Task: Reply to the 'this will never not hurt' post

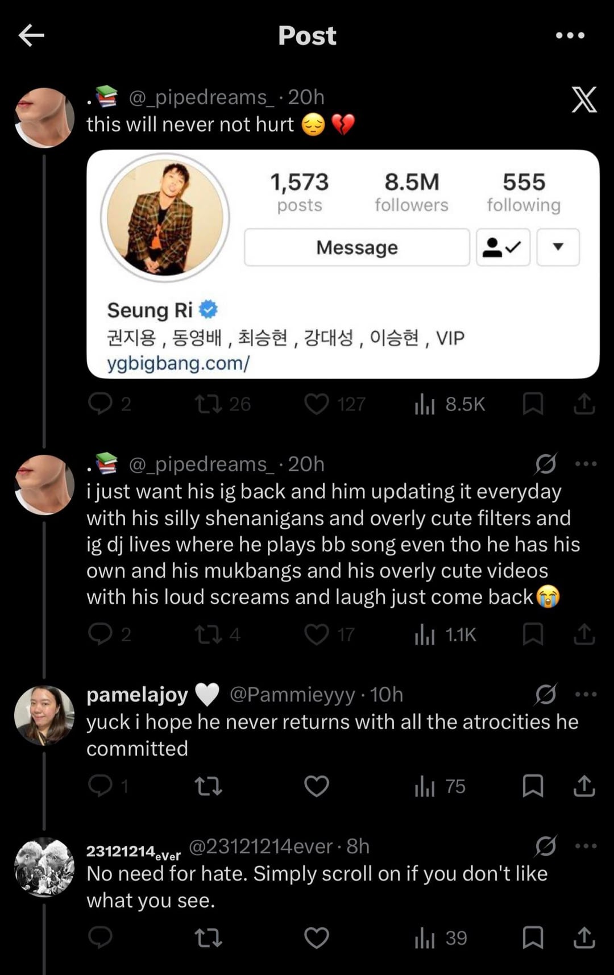Action: (101, 404)
